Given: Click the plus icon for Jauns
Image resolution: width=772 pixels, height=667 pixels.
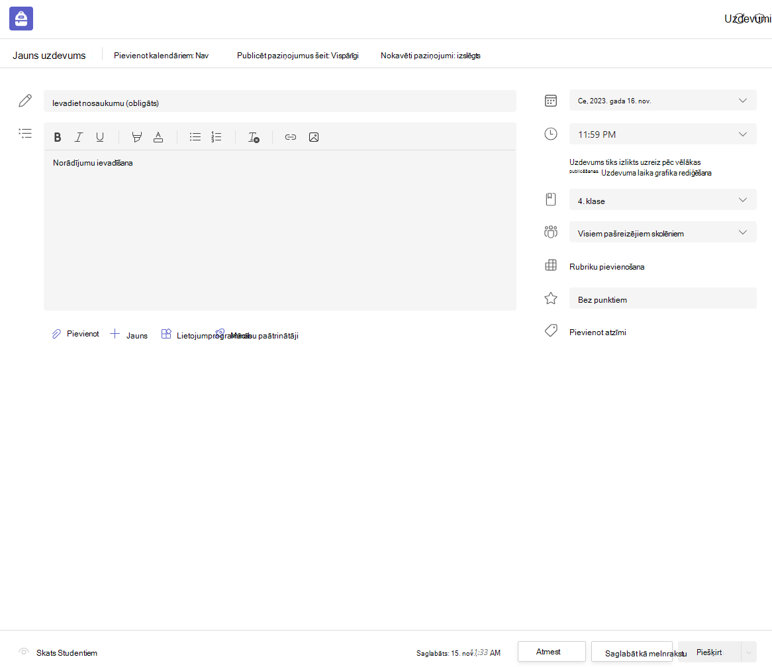Looking at the screenshot, I should click(115, 334).
